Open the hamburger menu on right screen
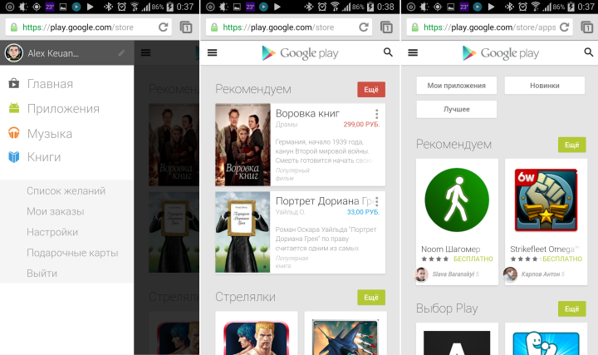Viewport: 598px width, 355px height. [413, 52]
